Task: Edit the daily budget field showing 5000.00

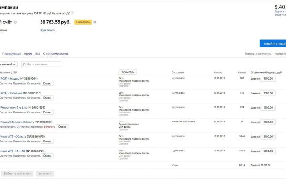Action: pos(268,151)
